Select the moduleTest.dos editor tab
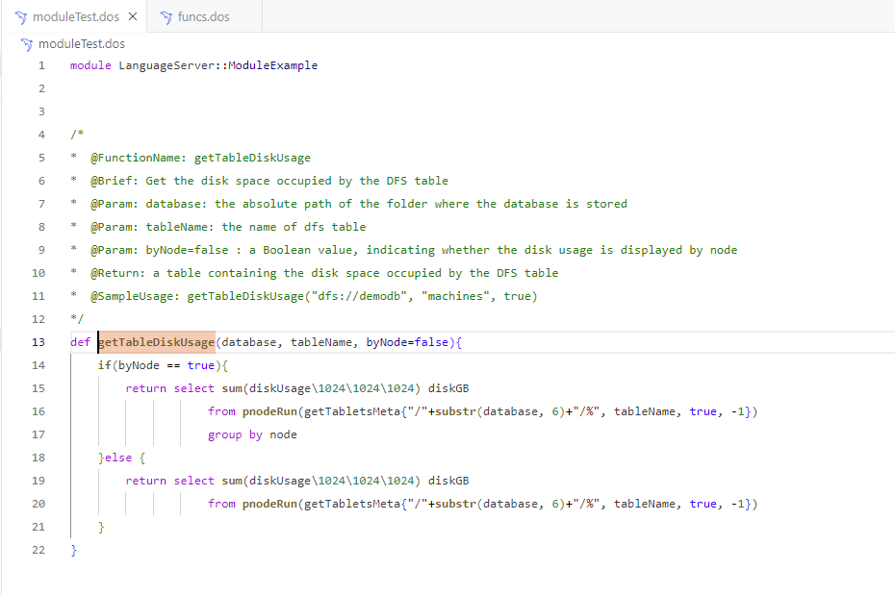This screenshot has height=595, width=895. [77, 17]
